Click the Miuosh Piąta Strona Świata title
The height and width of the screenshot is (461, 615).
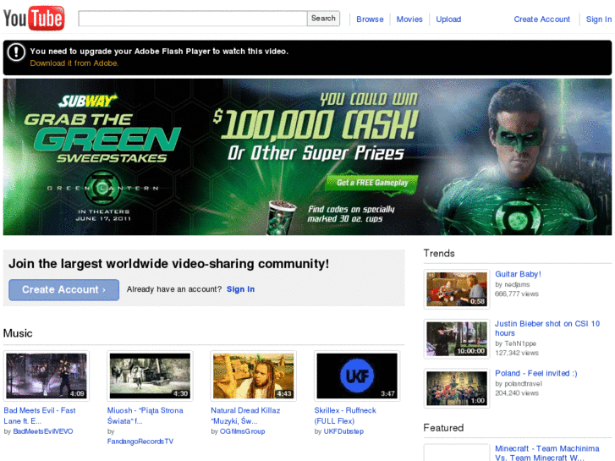tap(146, 415)
